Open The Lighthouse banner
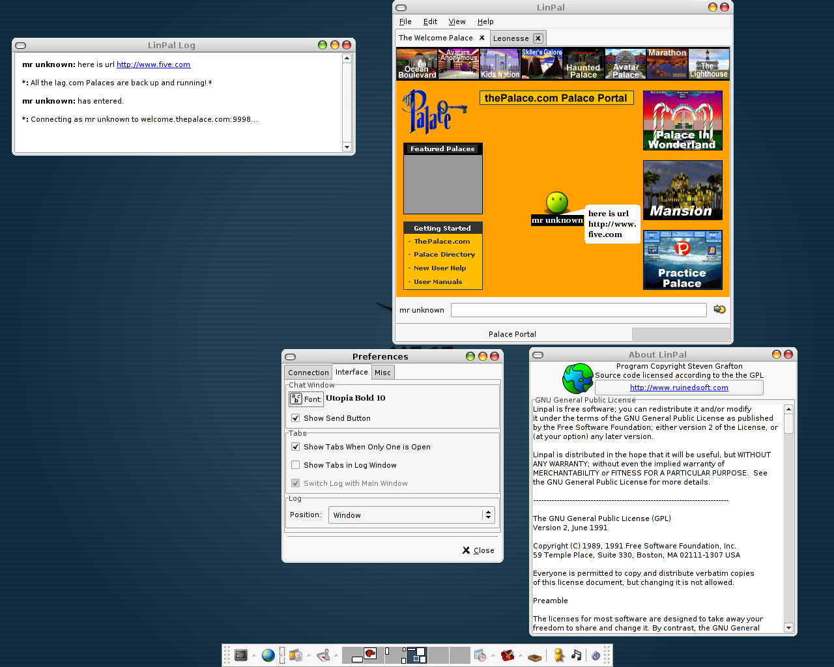The height and width of the screenshot is (667, 834). pos(709,64)
